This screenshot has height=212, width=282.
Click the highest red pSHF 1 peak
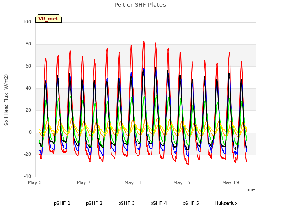(144, 41)
